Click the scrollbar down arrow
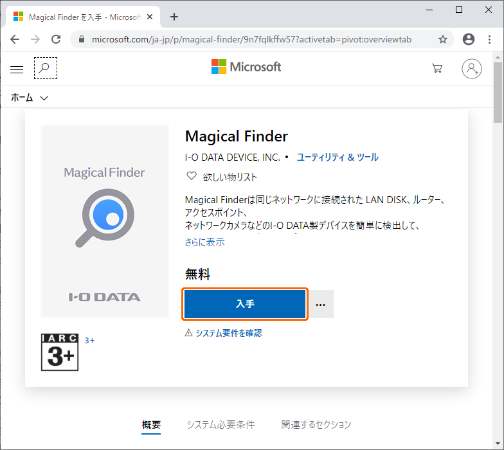 tap(498, 445)
